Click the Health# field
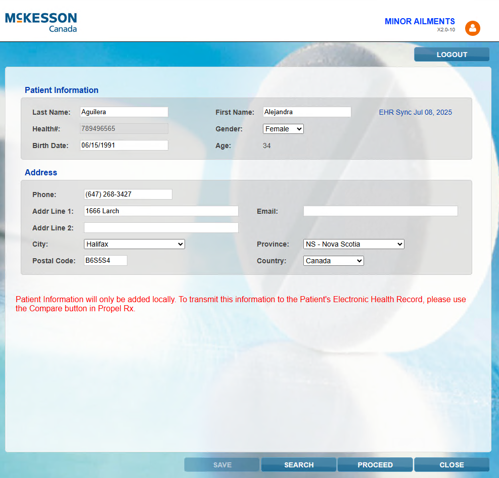This screenshot has height=478, width=499. tap(124, 128)
